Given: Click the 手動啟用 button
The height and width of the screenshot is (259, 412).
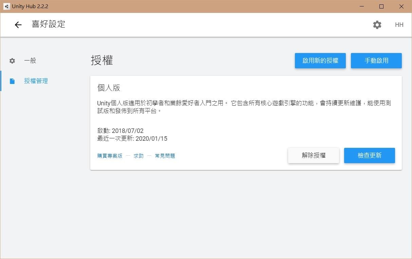Looking at the screenshot, I should click(x=376, y=61).
